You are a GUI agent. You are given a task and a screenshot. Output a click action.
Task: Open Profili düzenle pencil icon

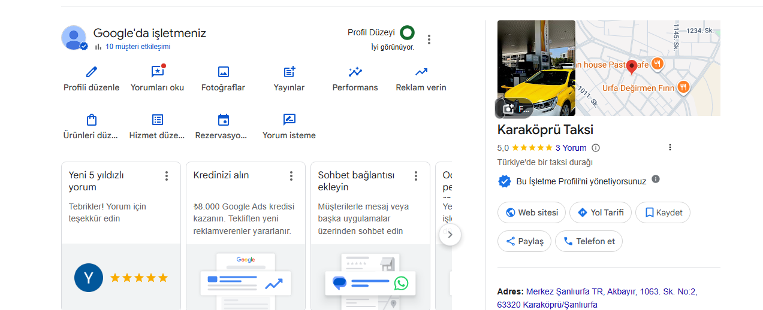pos(91,72)
